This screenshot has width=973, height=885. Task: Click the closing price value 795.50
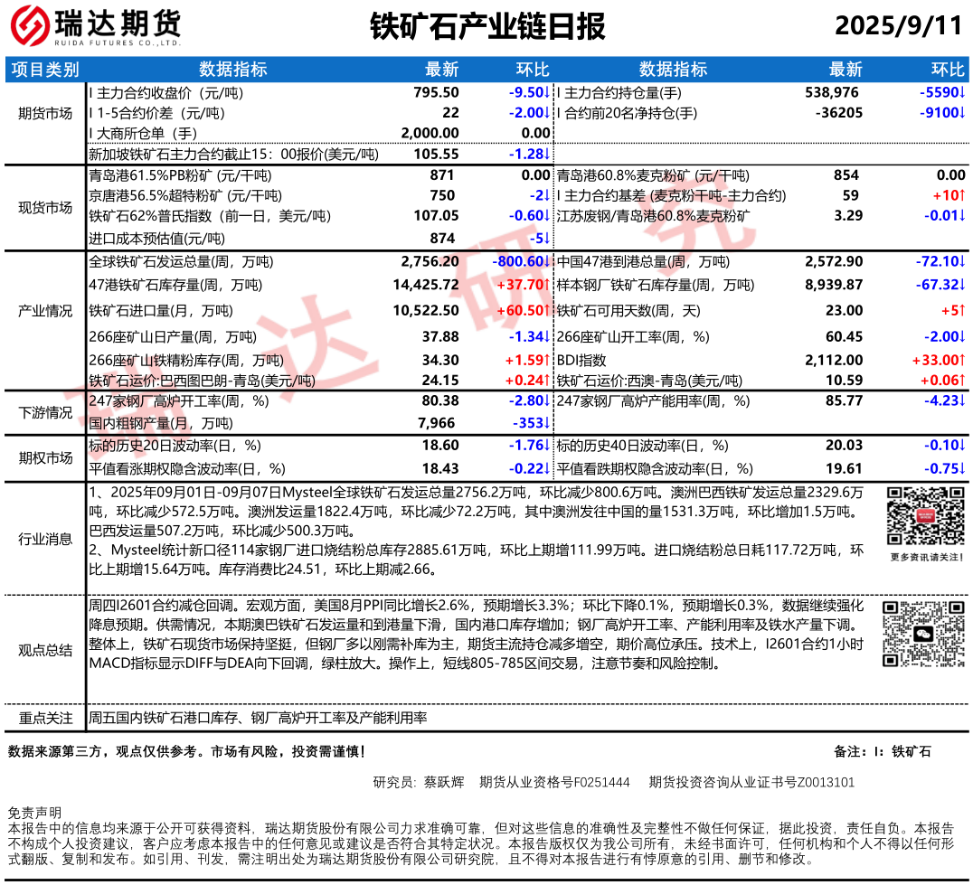pos(436,92)
